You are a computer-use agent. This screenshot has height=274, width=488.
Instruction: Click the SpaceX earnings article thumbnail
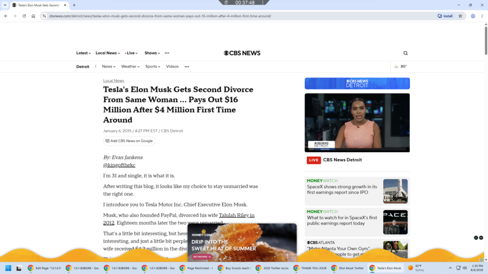395,222
